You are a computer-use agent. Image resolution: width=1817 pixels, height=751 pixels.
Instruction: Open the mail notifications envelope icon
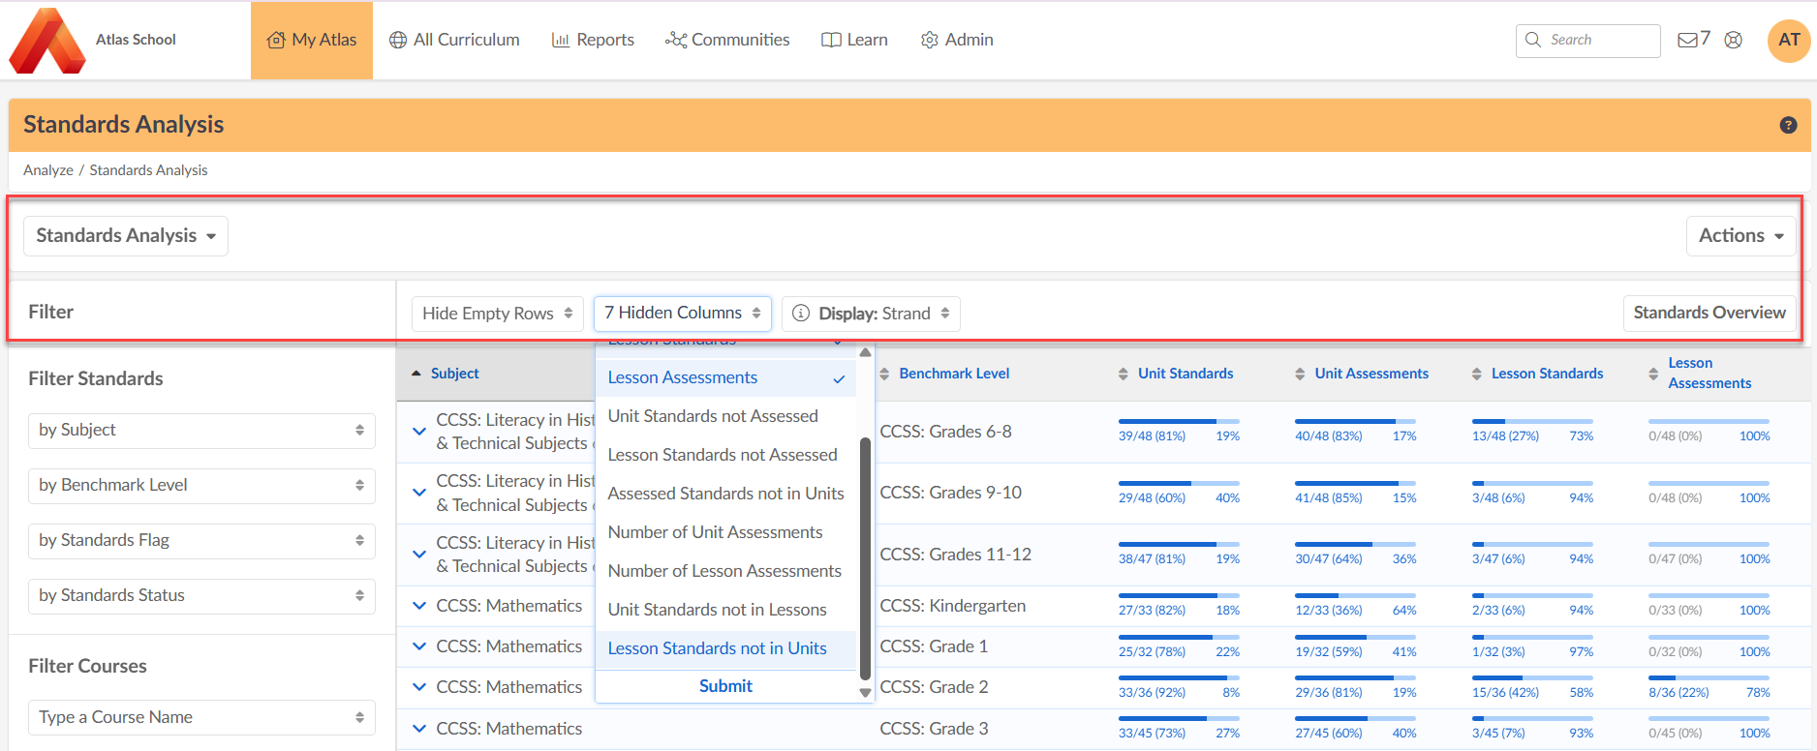click(x=1687, y=40)
